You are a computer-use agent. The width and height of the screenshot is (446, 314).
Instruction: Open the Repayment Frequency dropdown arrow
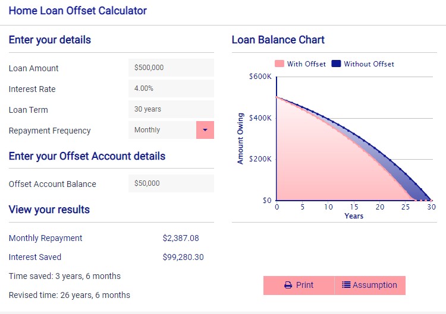click(x=205, y=130)
